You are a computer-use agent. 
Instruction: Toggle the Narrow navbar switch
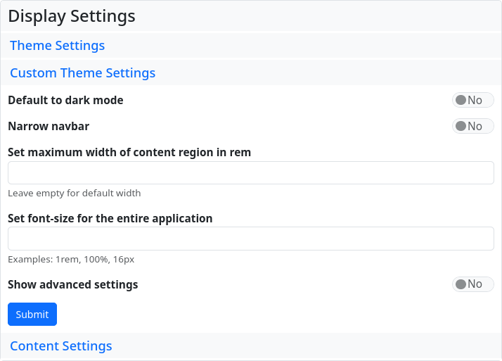(x=472, y=126)
